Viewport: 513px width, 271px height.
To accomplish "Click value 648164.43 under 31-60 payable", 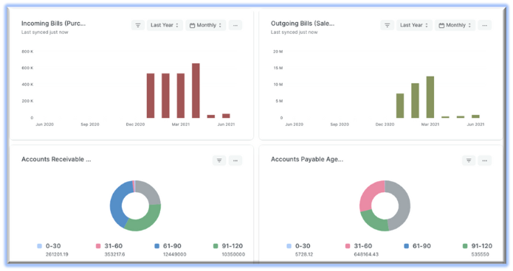I will click(366, 254).
